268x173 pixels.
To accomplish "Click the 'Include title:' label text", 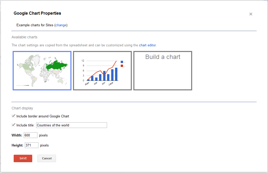I will 25,125.
